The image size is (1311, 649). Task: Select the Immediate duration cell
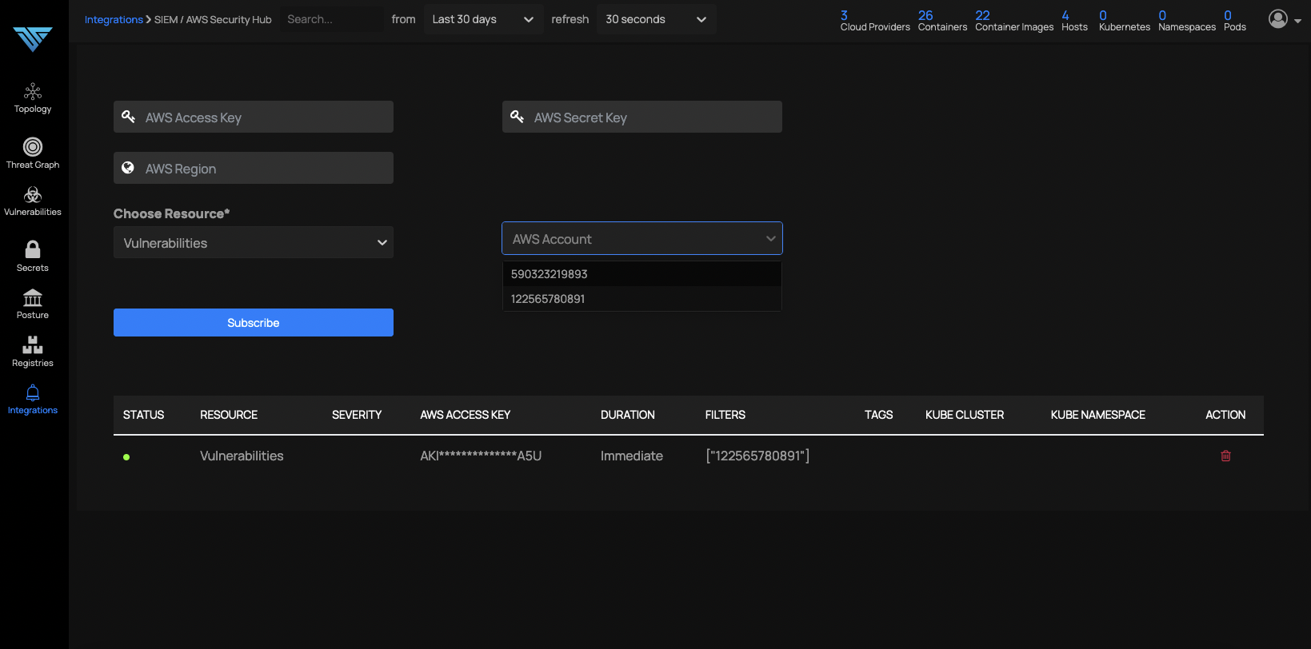[x=632, y=456]
